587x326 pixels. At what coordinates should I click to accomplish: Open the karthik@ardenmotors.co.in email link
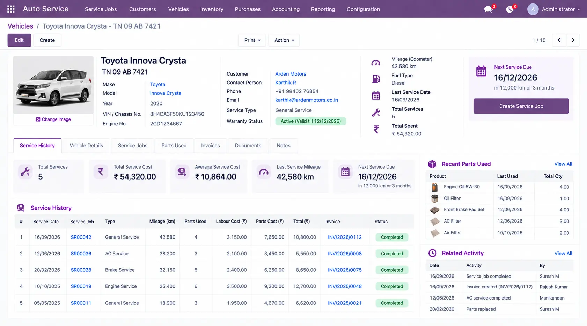(307, 100)
